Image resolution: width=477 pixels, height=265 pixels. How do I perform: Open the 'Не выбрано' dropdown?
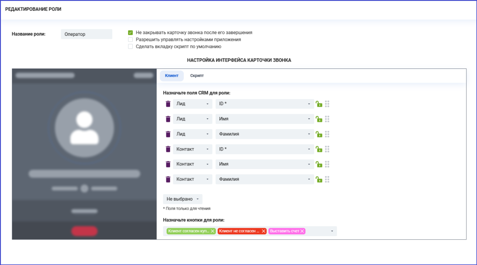[x=183, y=199]
